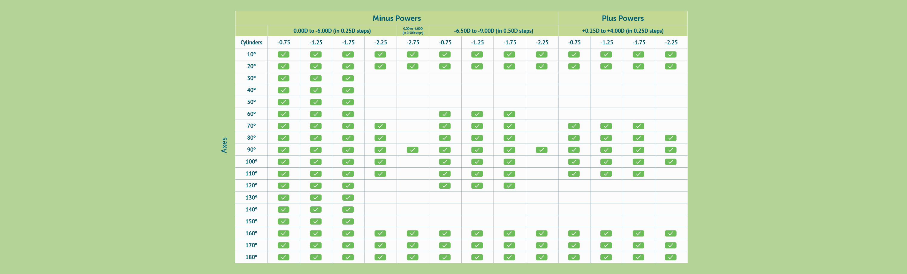The height and width of the screenshot is (274, 907).
Task: Select 100° checkmark, -1.75 cylinder, -6.50D to -9.00D
Action: coord(509,162)
